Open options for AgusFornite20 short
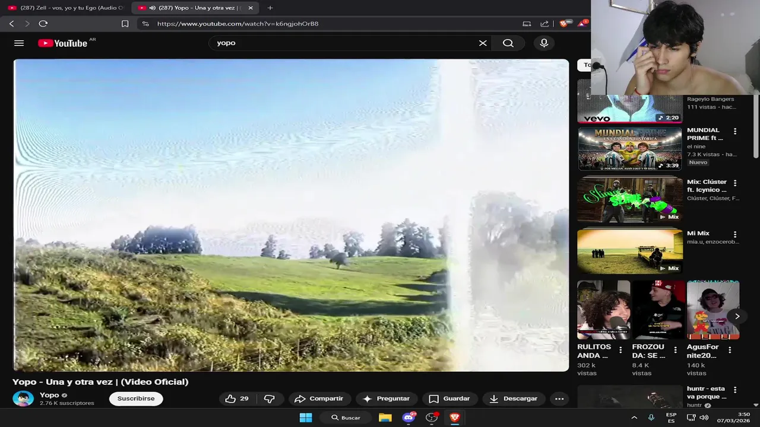The width and height of the screenshot is (760, 427). point(730,350)
